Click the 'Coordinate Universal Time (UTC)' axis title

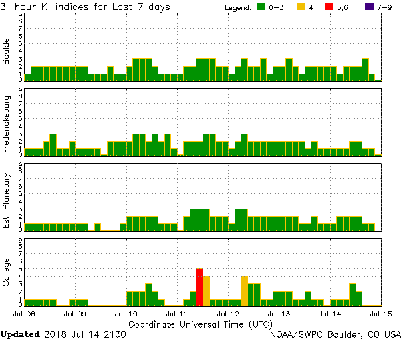pos(200,324)
